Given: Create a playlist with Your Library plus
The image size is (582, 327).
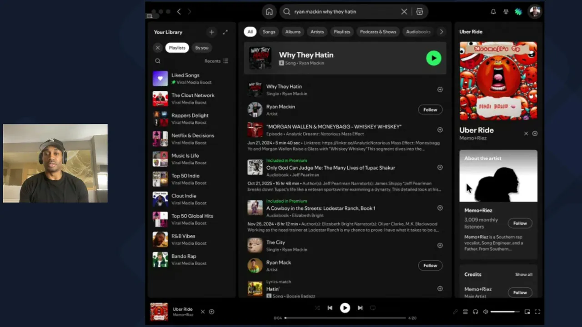Looking at the screenshot, I should [211, 32].
